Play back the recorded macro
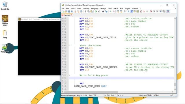This screenshot has width=185, height=104. tap(157, 12)
